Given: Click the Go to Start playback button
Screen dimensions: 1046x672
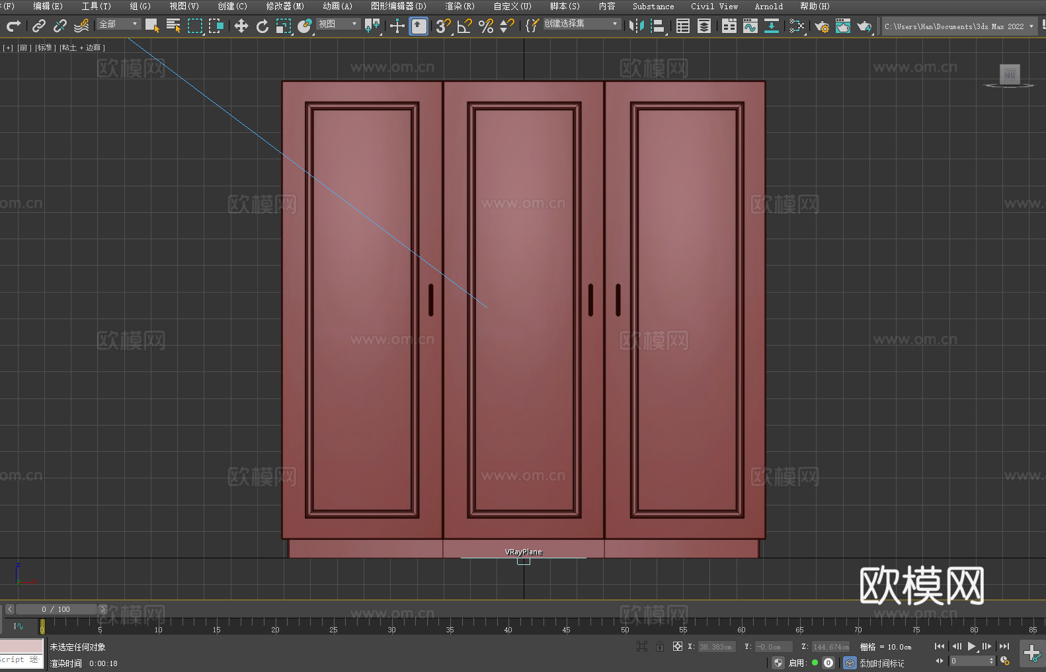Looking at the screenshot, I should tap(940, 646).
